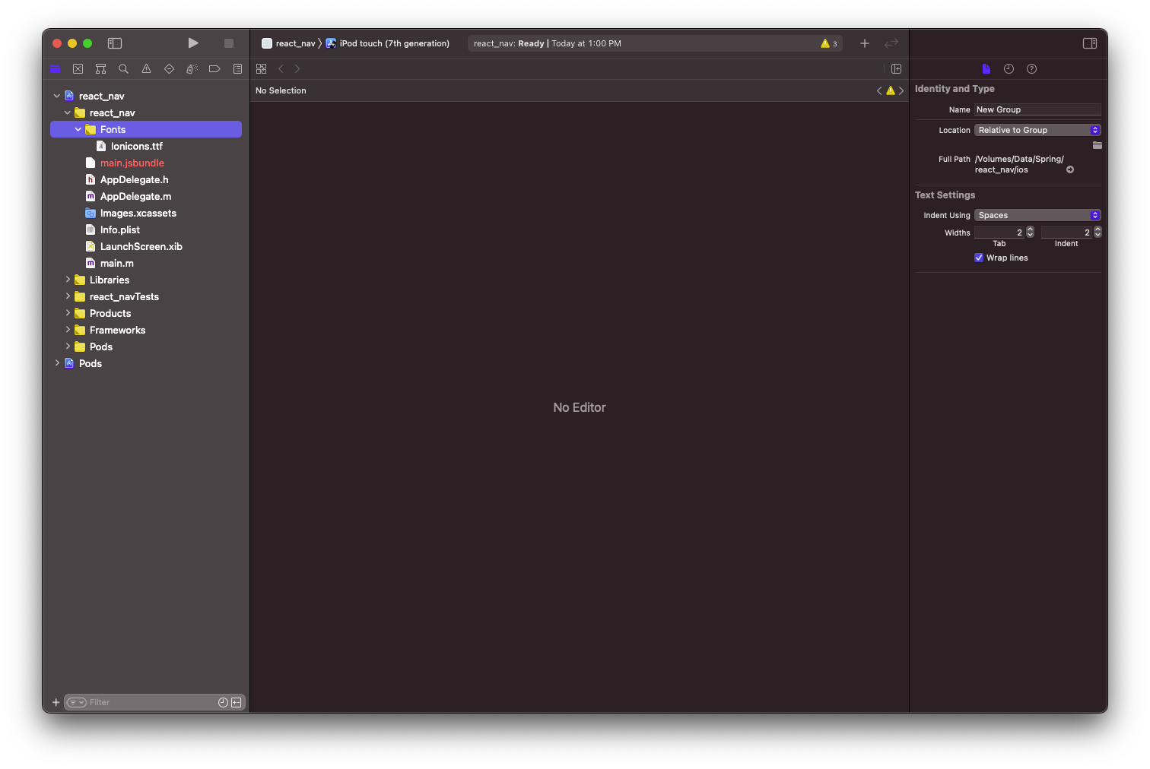Open the History inspector clock icon
Image resolution: width=1150 pixels, height=769 pixels.
tap(1009, 68)
